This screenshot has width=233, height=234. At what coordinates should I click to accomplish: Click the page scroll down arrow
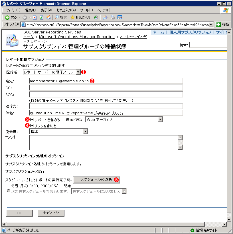click(229, 219)
